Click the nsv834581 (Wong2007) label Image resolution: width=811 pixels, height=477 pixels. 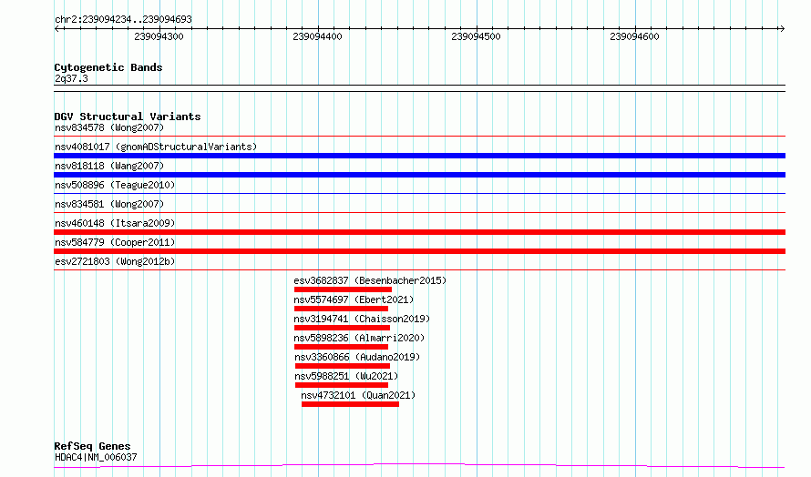pos(109,204)
